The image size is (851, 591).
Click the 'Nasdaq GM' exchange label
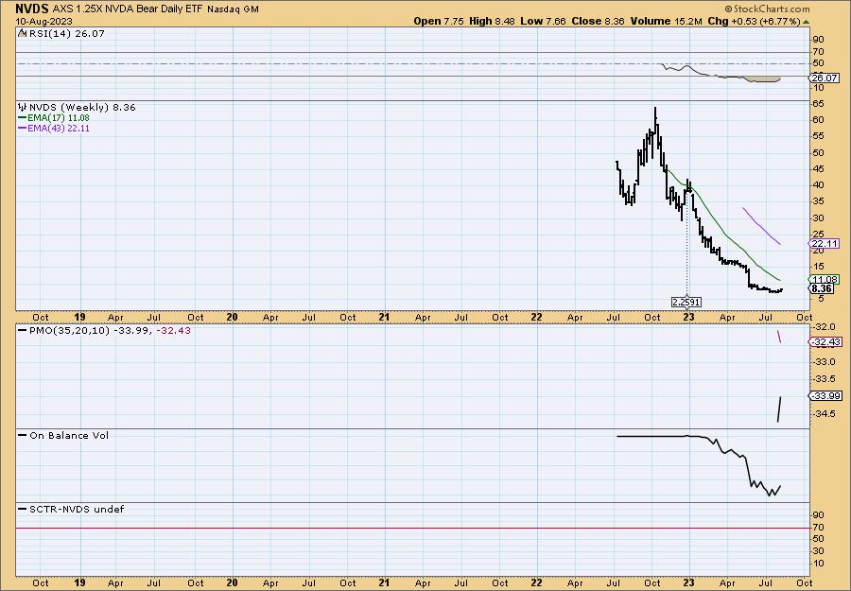pos(233,9)
